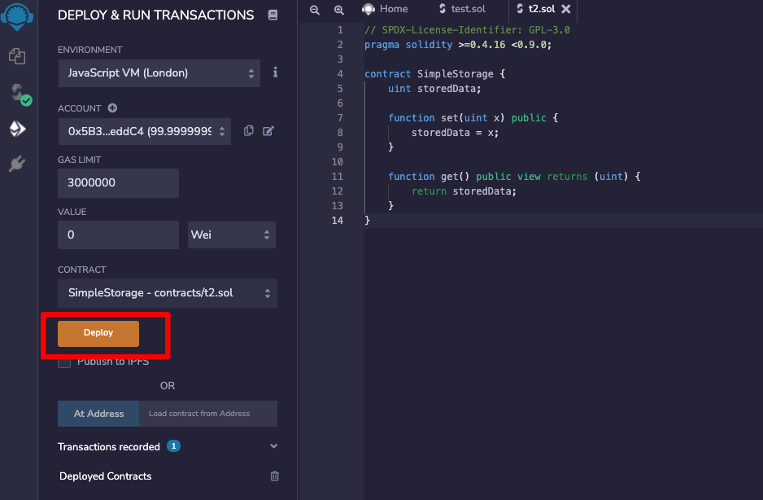Copy the selected account address
This screenshot has width=763, height=500.
249,130
